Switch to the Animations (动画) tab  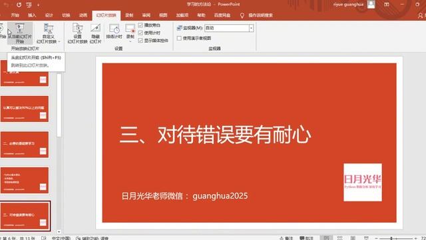pyautogui.click(x=83, y=15)
